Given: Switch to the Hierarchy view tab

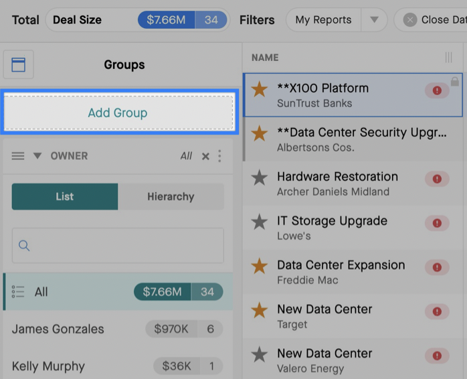Looking at the screenshot, I should [171, 196].
